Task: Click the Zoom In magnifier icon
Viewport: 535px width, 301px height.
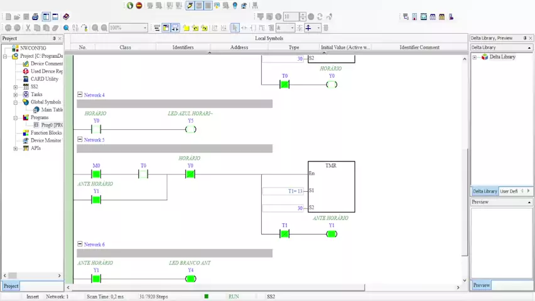Action: (x=95, y=28)
